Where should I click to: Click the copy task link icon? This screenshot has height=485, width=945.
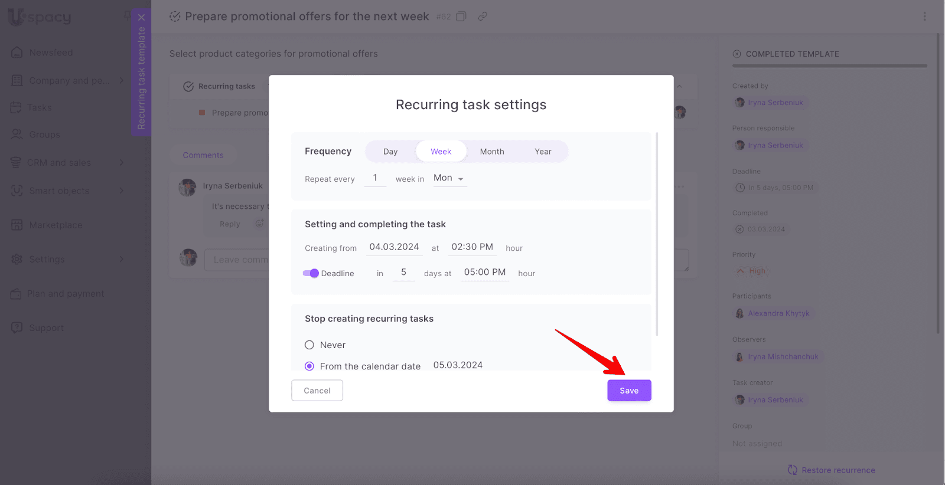pos(483,17)
